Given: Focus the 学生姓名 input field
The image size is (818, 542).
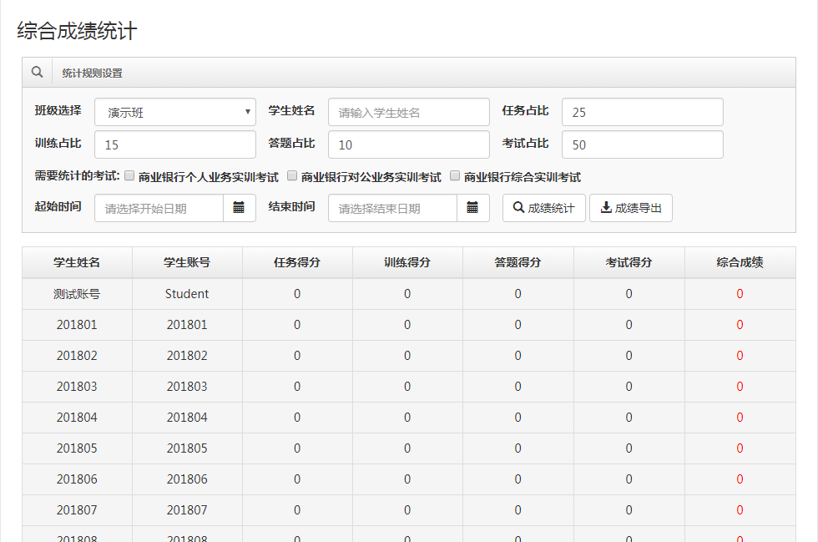Looking at the screenshot, I should click(408, 112).
